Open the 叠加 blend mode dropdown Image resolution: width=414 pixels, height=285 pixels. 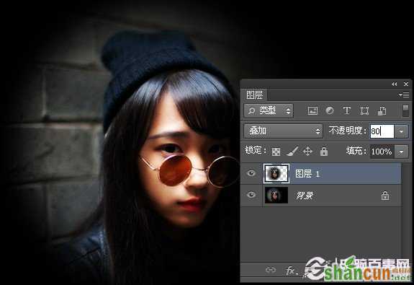[x=283, y=131]
